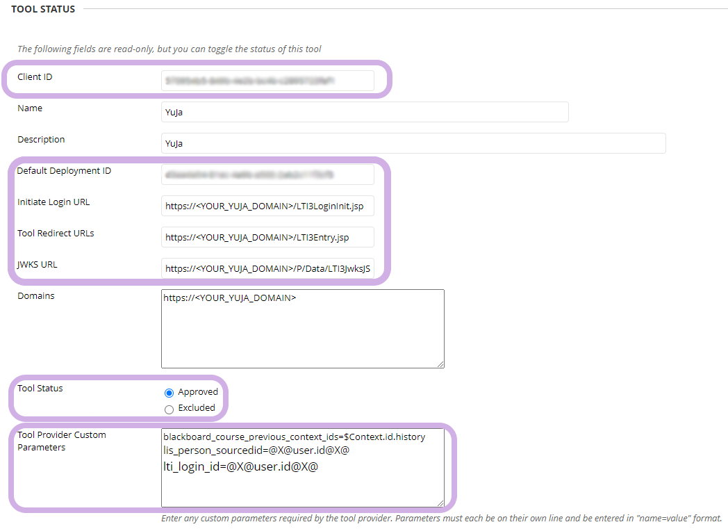Click the lis_person_sourcedid parameter line
The height and width of the screenshot is (529, 728).
[256, 450]
